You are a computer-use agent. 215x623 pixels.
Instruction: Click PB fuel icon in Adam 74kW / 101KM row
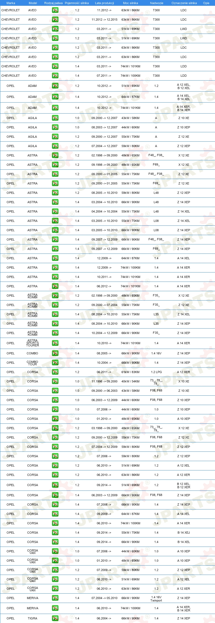coord(55,108)
